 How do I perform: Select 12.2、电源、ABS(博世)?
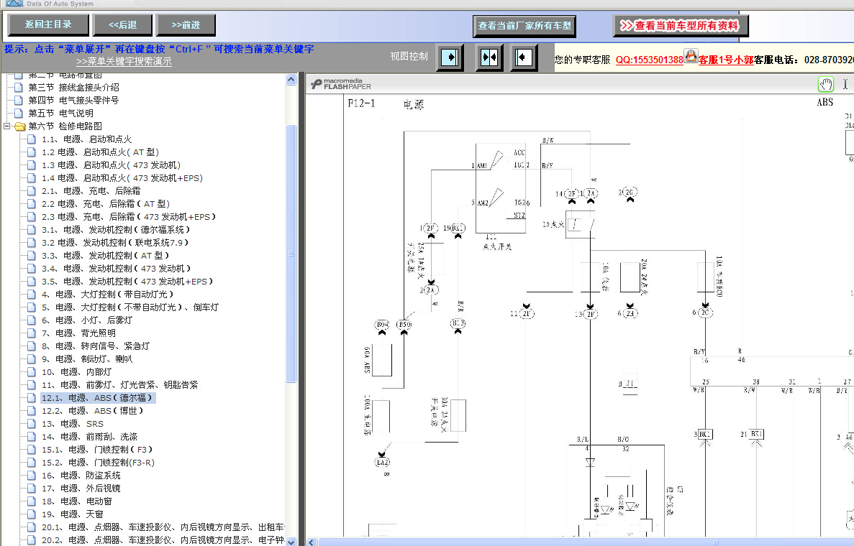[92, 411]
